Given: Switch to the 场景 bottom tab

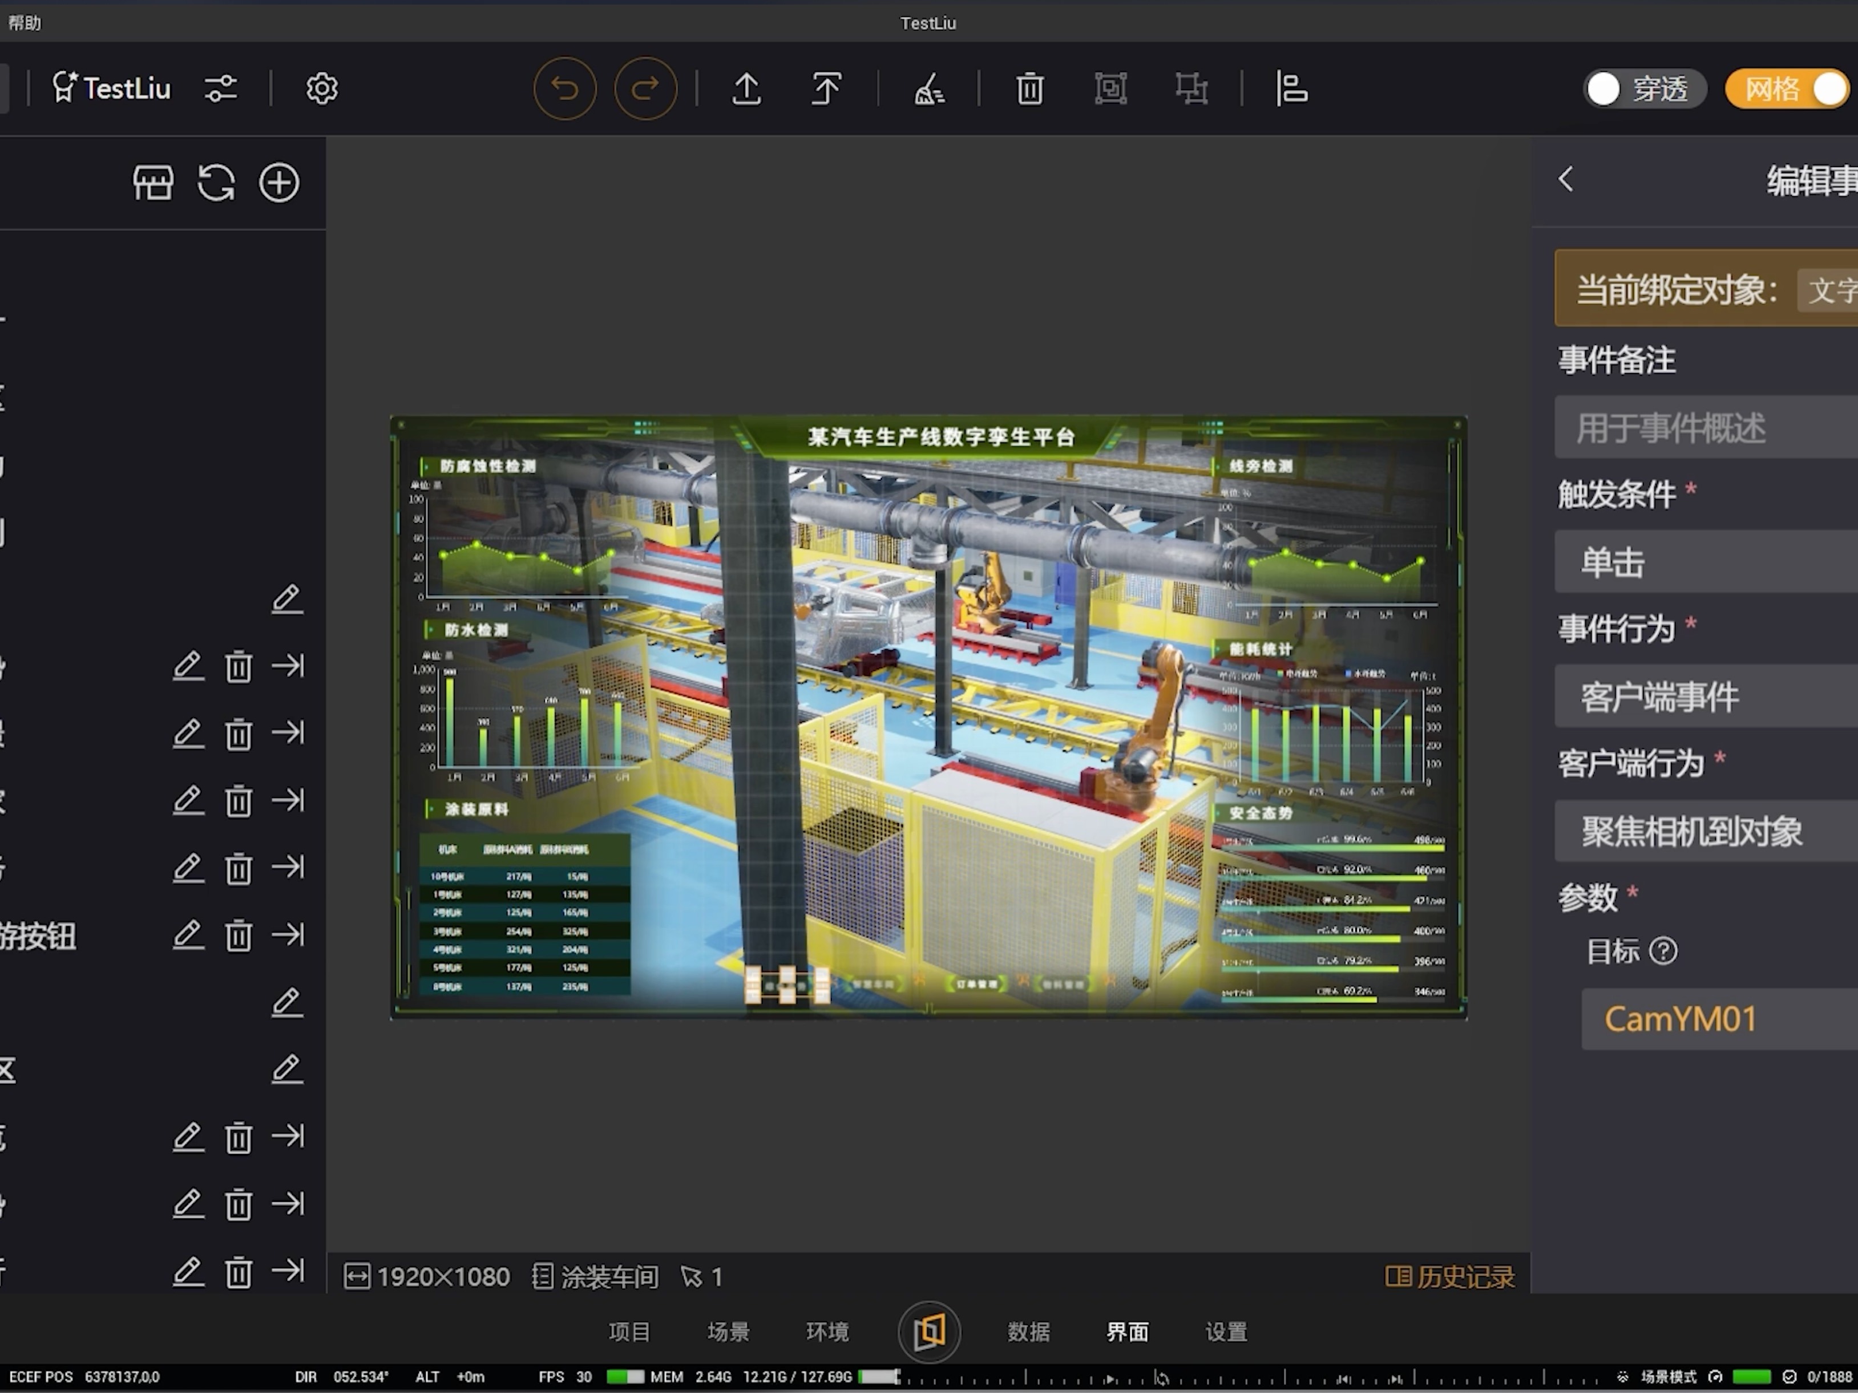Looking at the screenshot, I should (728, 1332).
